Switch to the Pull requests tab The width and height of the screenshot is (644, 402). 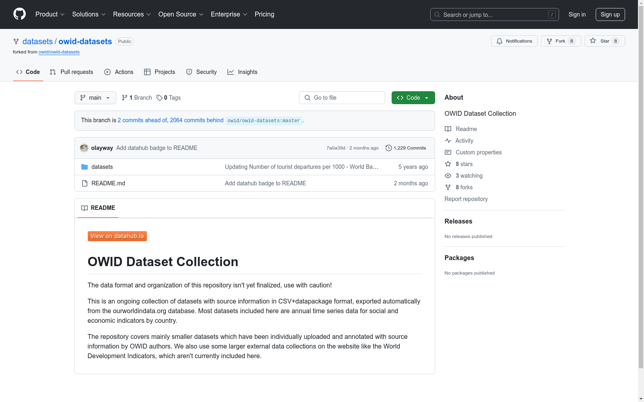point(71,72)
